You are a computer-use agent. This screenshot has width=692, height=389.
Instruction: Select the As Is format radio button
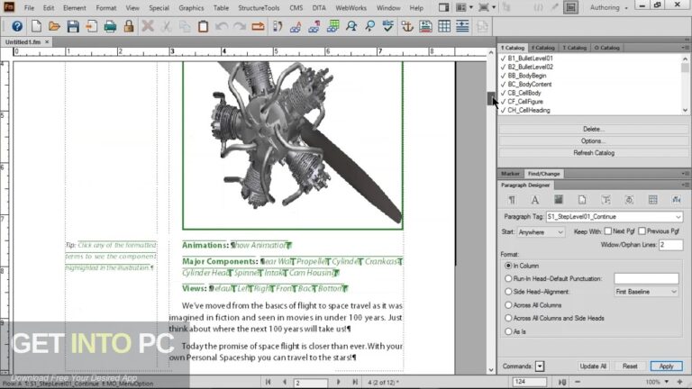coord(508,331)
